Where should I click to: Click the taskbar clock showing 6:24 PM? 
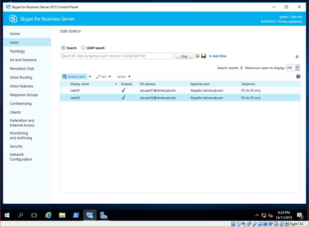[x=284, y=215]
